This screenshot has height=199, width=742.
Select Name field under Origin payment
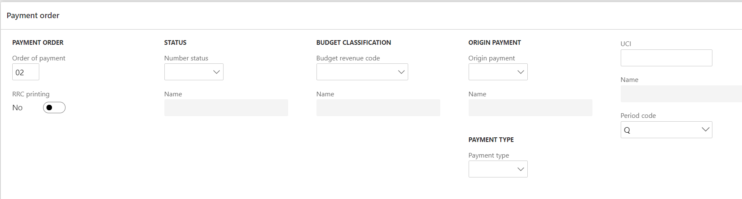[x=530, y=108]
